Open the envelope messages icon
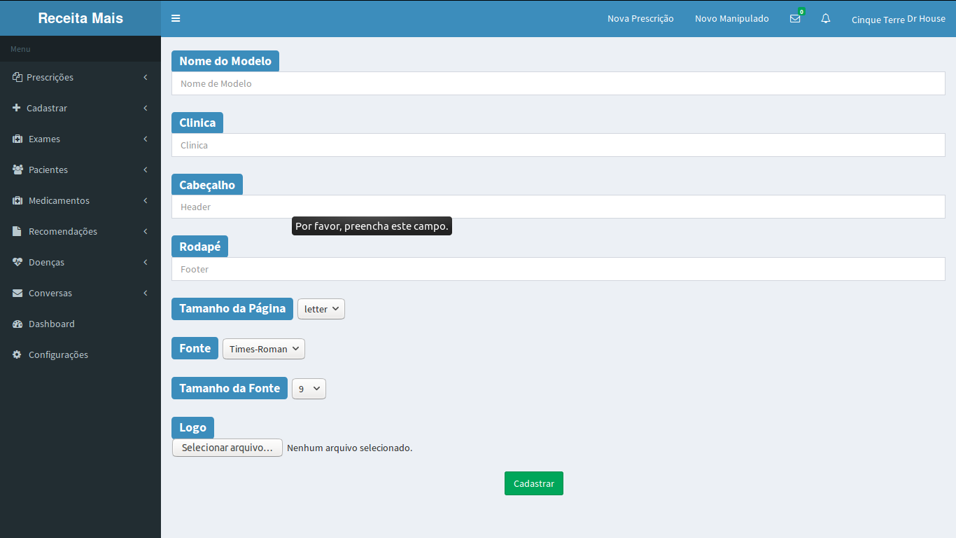This screenshot has width=956, height=538. (795, 19)
